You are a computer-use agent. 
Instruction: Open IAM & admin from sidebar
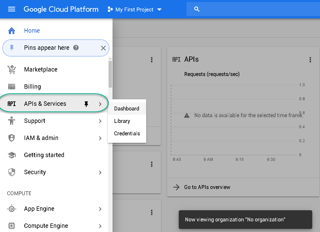[41, 138]
